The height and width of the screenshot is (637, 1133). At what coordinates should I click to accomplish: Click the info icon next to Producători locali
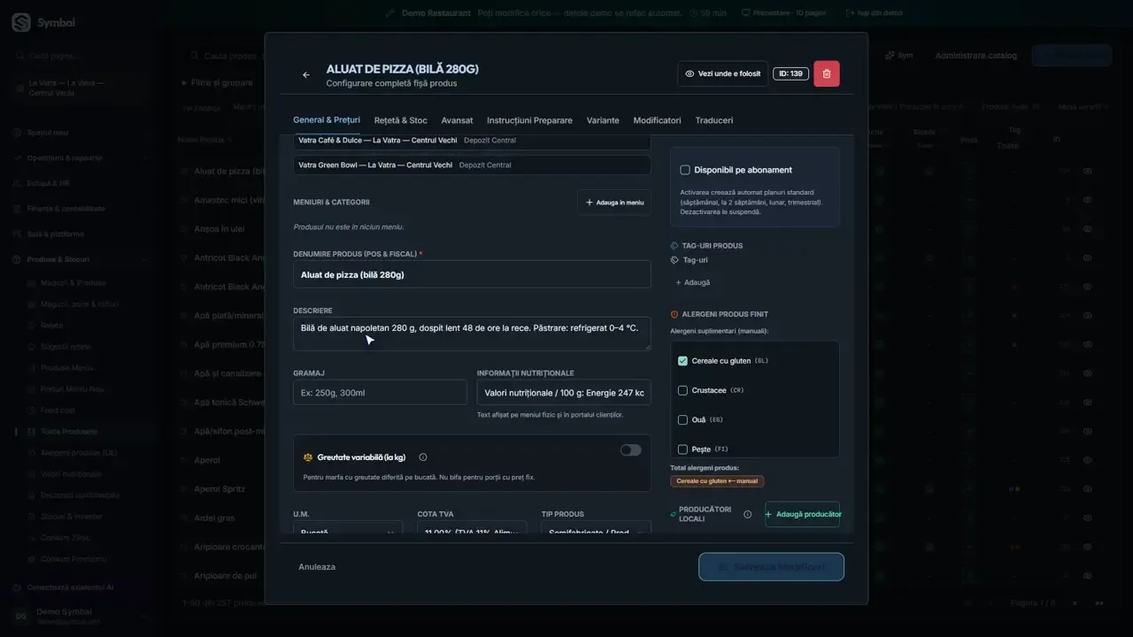(x=748, y=514)
